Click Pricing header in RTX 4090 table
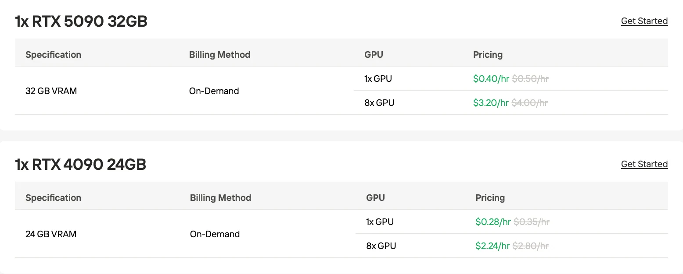Viewport: 683px width, 274px height. click(490, 198)
